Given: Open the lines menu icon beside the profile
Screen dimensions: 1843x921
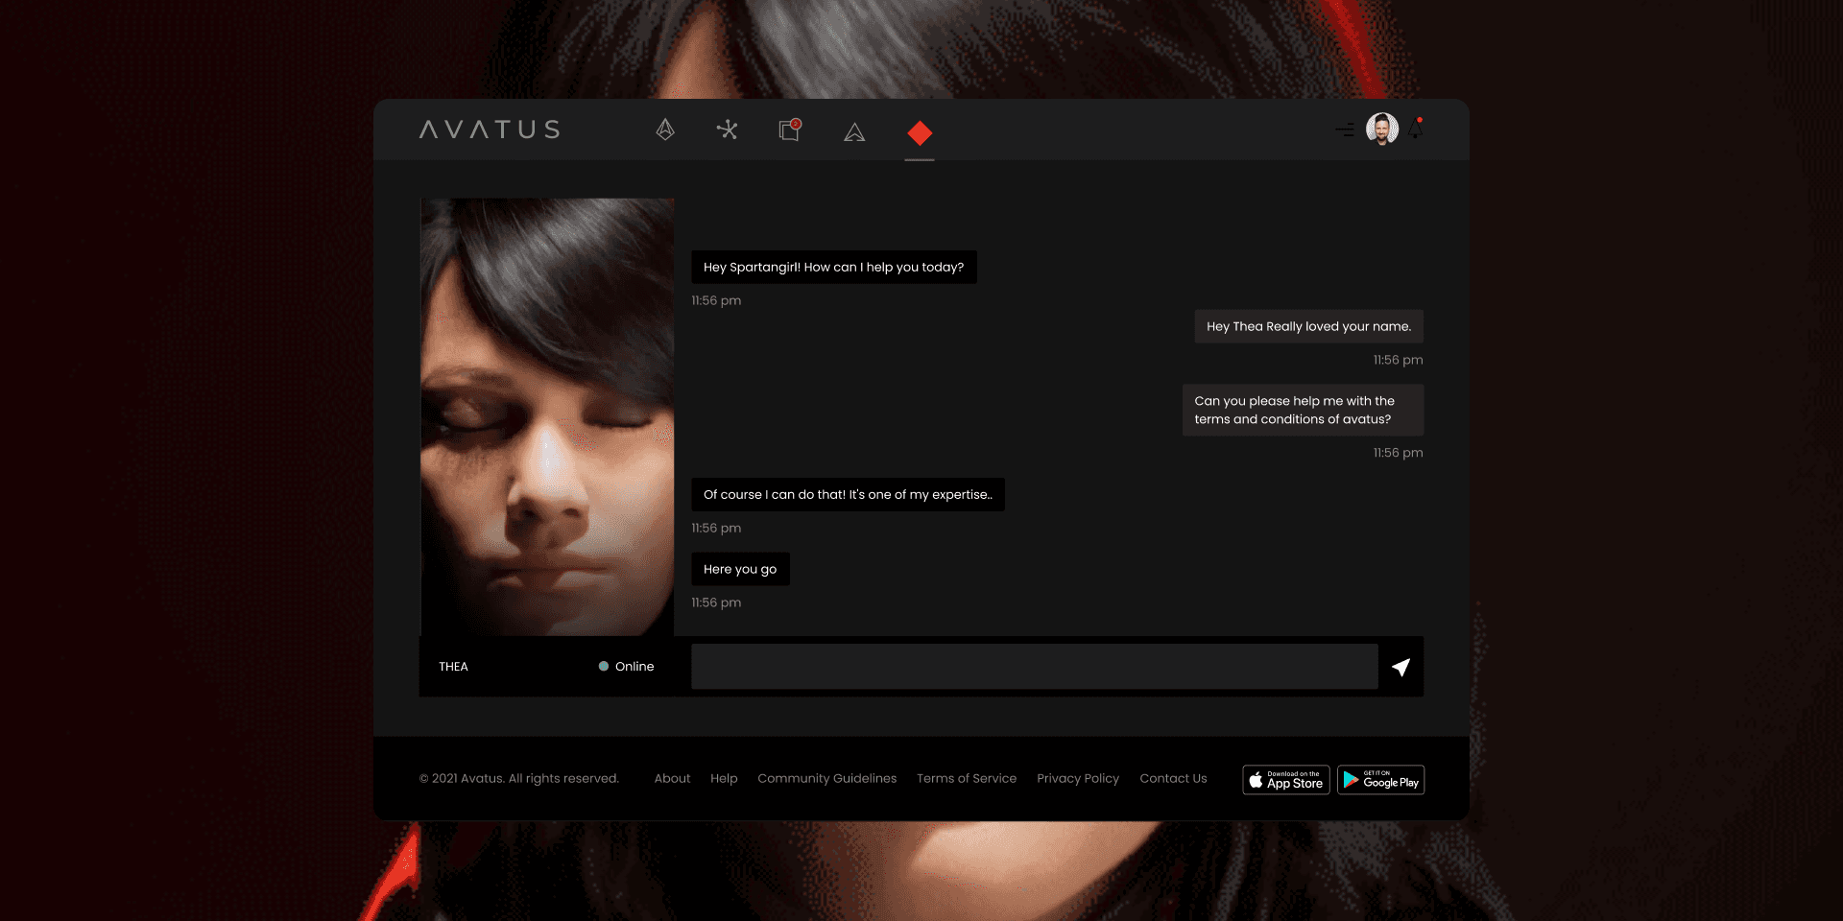Looking at the screenshot, I should [x=1345, y=130].
